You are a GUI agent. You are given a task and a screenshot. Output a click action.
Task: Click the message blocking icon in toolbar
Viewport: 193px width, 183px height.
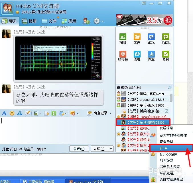click(72, 113)
